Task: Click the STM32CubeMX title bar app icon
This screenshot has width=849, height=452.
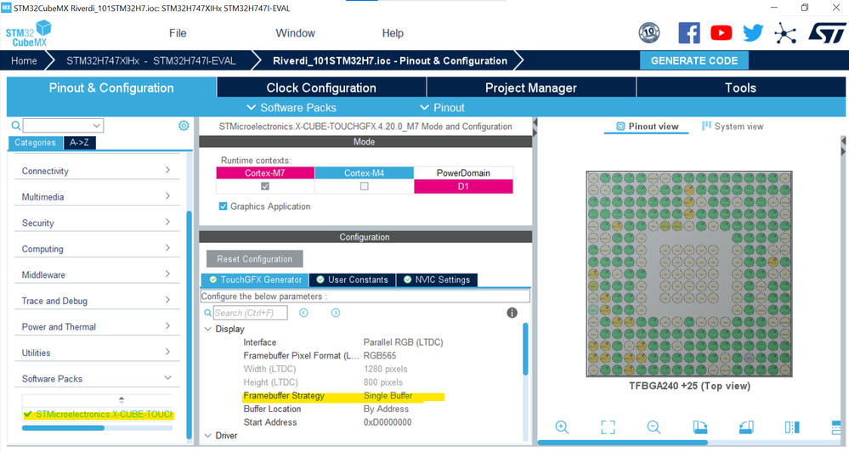Action: [6, 8]
